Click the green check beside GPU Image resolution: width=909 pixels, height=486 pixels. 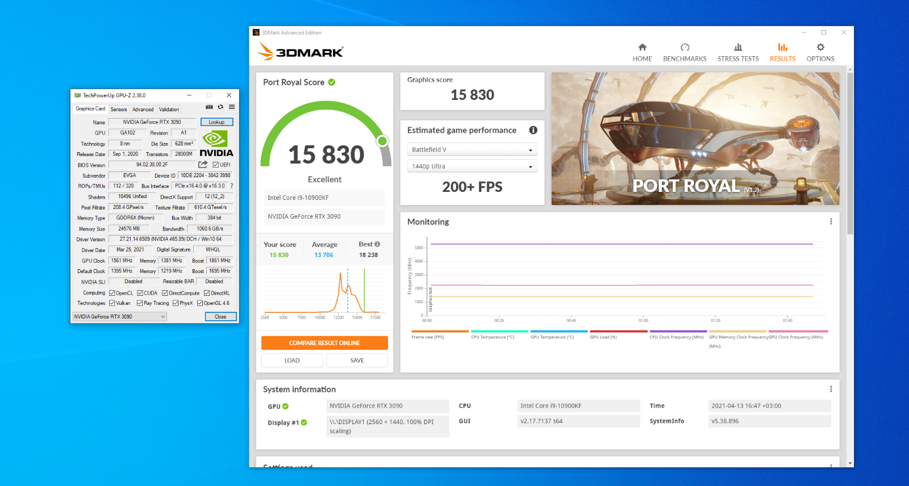click(285, 407)
